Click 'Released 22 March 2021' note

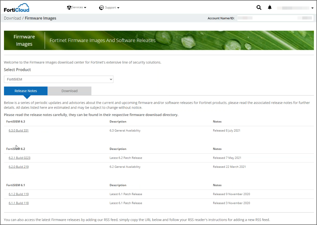229,167
